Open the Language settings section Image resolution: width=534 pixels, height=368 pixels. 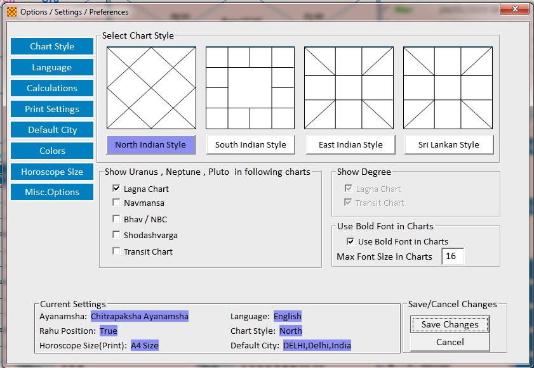click(52, 67)
